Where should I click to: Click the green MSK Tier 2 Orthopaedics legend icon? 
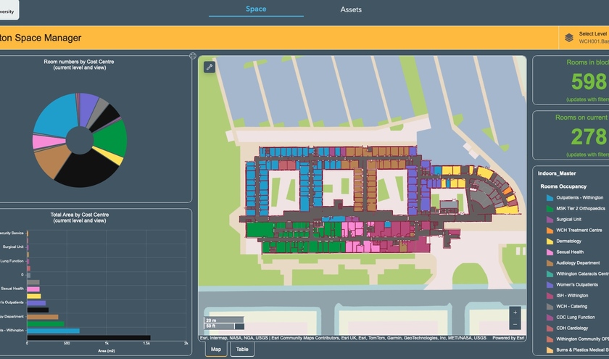548,209
